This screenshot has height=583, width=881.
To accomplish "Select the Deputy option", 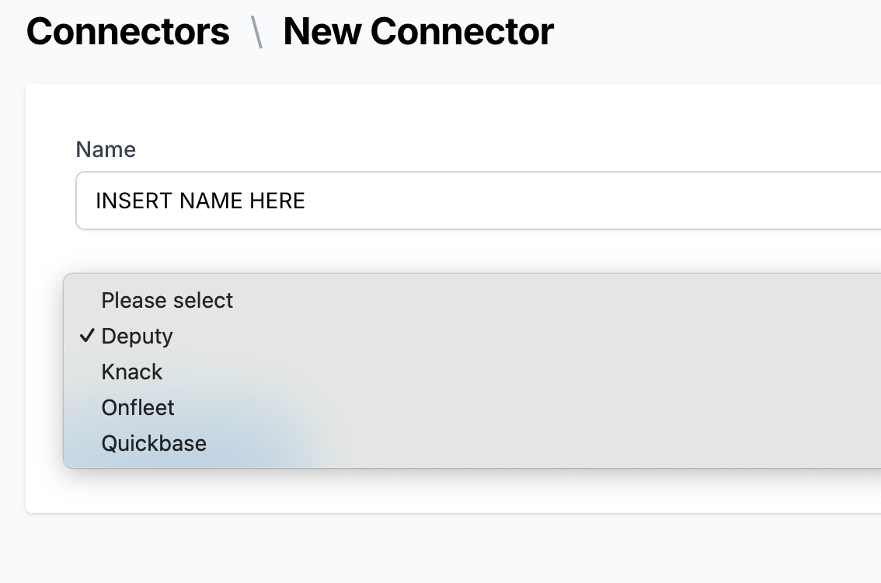I will [137, 336].
